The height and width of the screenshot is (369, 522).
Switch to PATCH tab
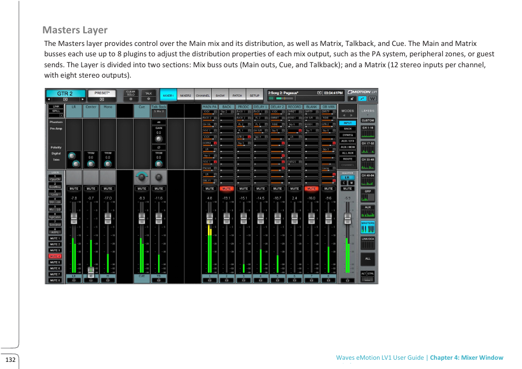click(237, 95)
